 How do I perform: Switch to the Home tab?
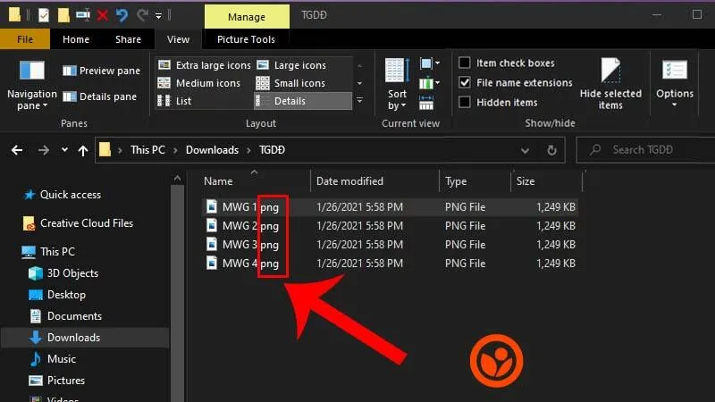point(76,39)
